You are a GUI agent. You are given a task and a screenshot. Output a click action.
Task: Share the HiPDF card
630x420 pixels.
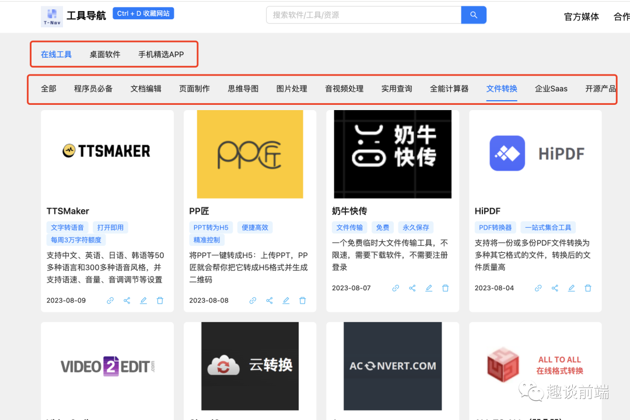coord(555,288)
